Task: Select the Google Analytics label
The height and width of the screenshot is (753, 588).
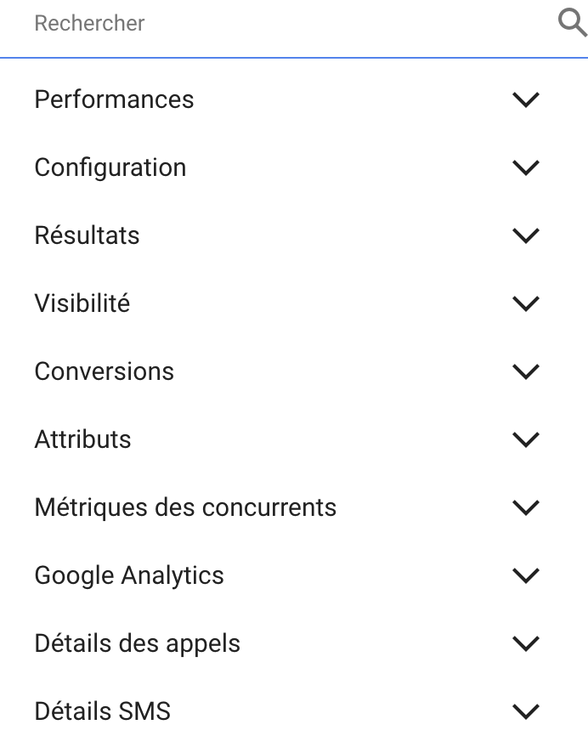Action: pos(129,575)
